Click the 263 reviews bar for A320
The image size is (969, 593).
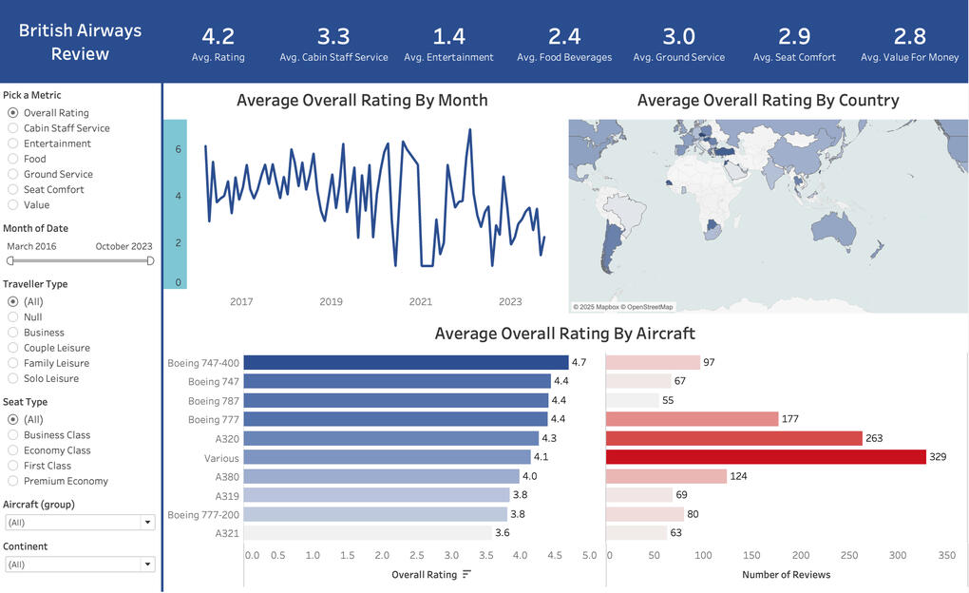tap(734, 438)
